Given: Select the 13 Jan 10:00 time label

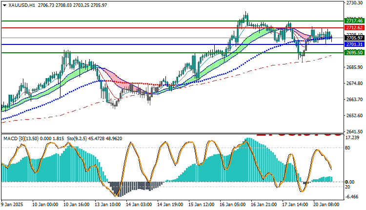Looking at the screenshot, I should coord(108,205).
